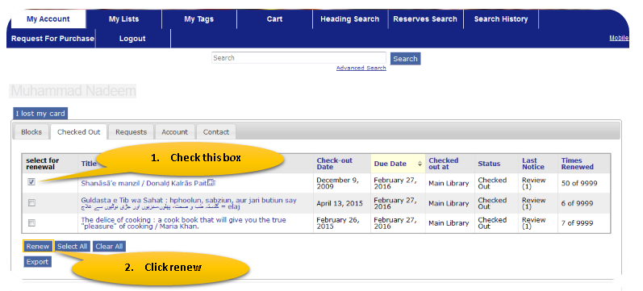The image size is (643, 291).
Task: Open Guldasta e Tib wa Sahat title link
Action: pyautogui.click(x=189, y=203)
